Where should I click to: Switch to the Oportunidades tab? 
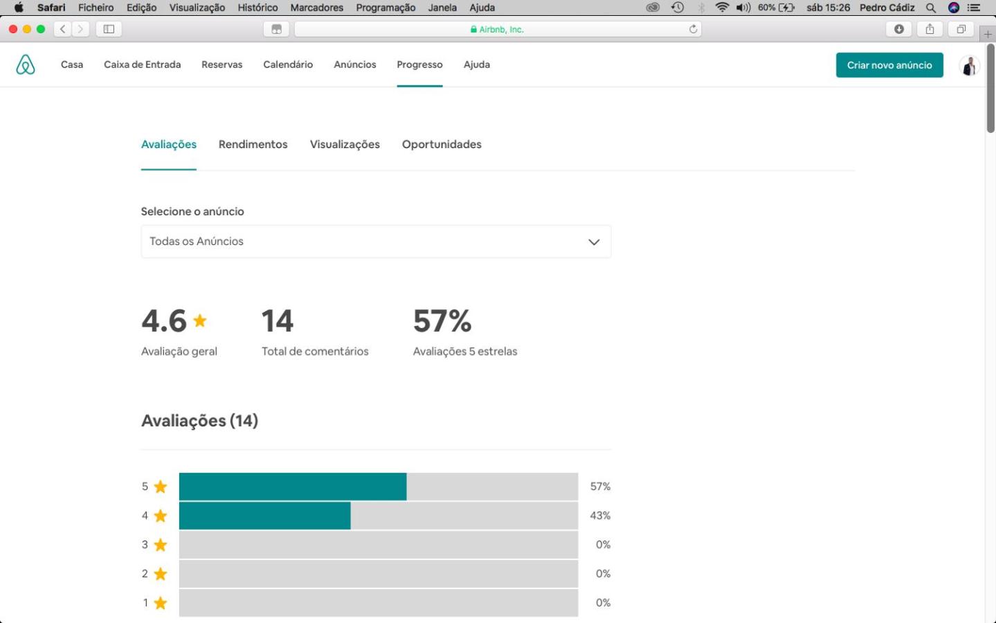coord(442,144)
